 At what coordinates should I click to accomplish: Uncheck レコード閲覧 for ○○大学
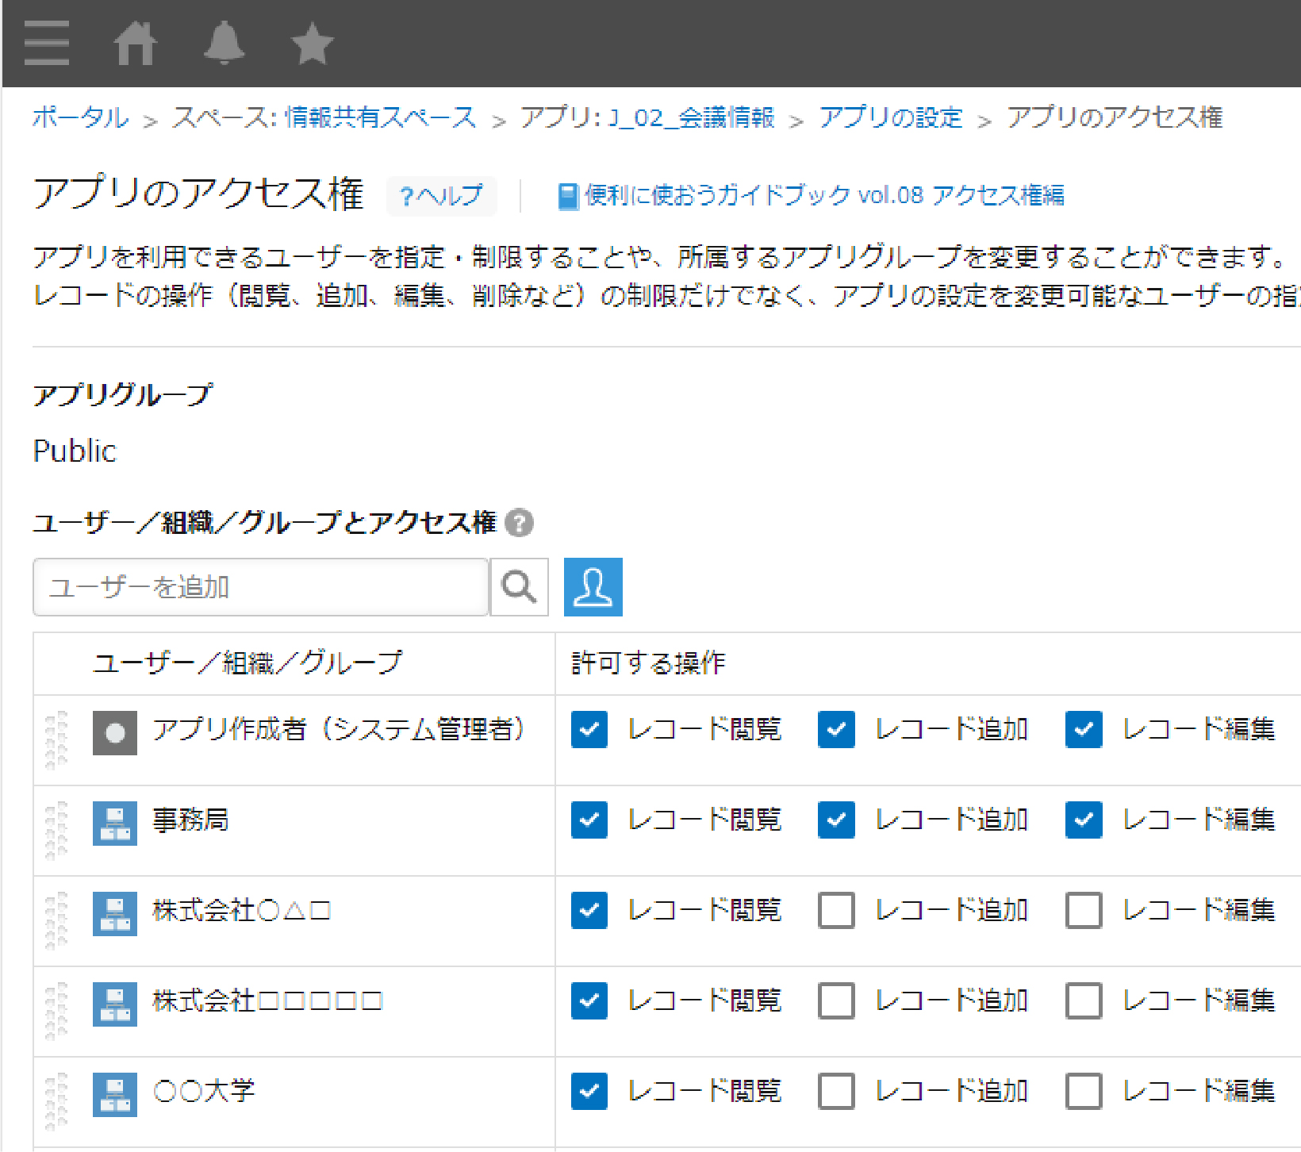click(x=589, y=1092)
